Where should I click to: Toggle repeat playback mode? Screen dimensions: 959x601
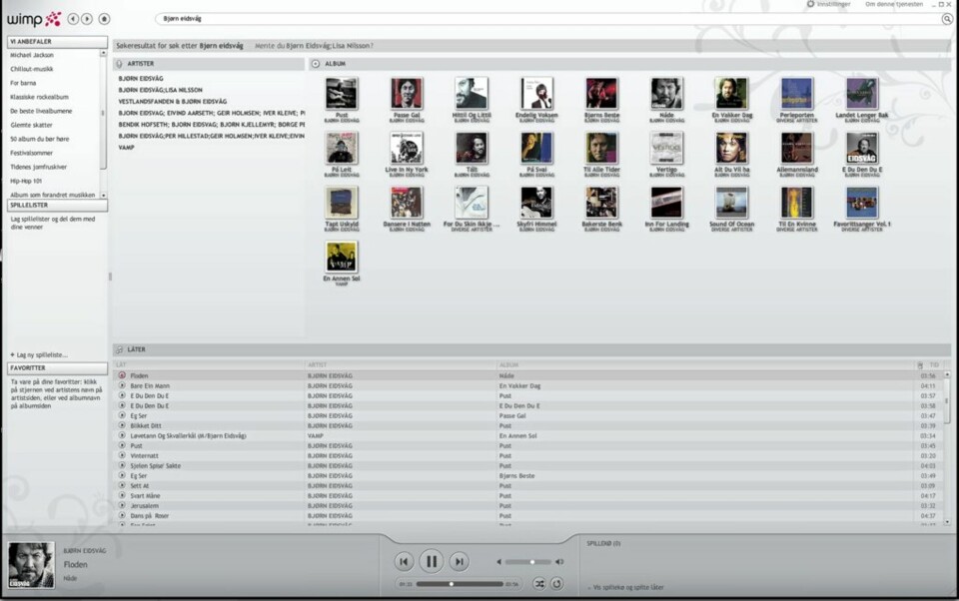(x=557, y=583)
